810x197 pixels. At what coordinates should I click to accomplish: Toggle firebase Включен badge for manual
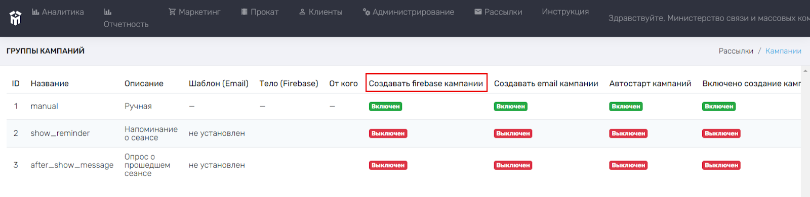[x=385, y=107]
